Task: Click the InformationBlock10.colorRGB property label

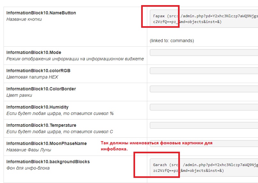Action: click(x=38, y=71)
